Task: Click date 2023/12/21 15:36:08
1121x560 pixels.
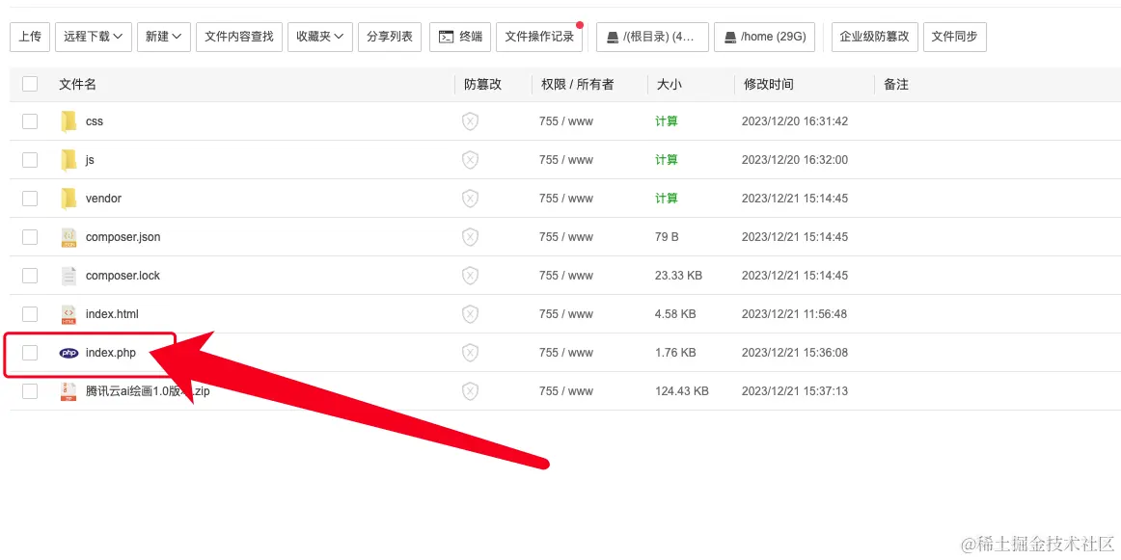Action: (795, 353)
